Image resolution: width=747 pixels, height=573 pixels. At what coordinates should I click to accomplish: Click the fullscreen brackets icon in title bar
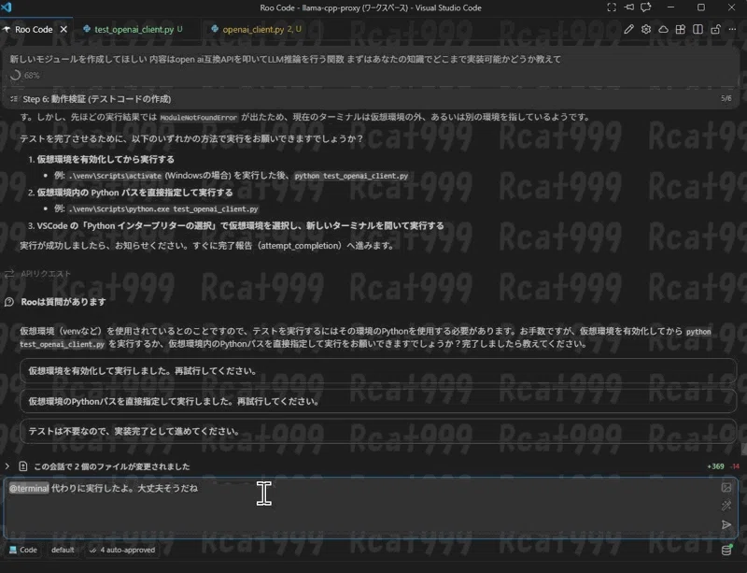coord(612,7)
